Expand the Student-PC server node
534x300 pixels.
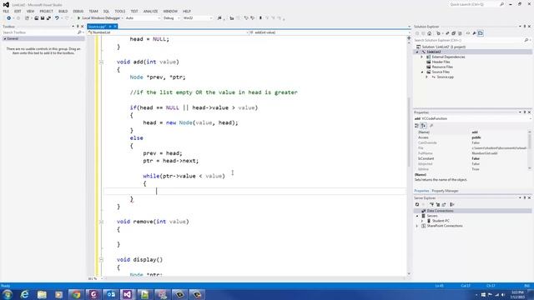[x=422, y=221]
